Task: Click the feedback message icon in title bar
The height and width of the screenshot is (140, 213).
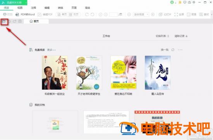Action: tap(185, 2)
